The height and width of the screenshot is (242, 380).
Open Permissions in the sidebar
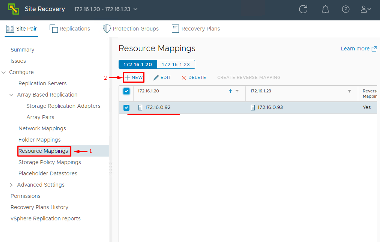(25, 196)
